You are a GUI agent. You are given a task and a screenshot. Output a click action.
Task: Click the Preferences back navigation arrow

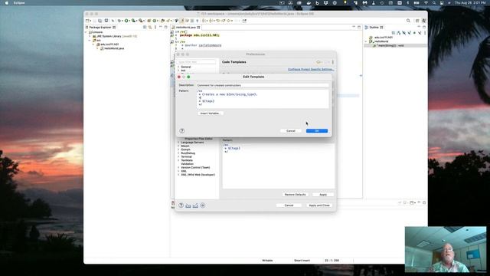[318, 62]
